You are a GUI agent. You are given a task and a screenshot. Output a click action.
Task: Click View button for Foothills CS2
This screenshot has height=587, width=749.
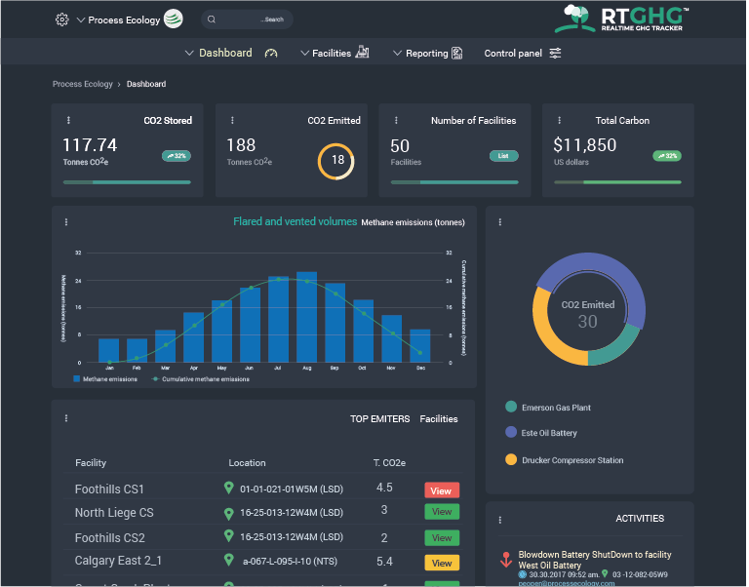point(442,538)
